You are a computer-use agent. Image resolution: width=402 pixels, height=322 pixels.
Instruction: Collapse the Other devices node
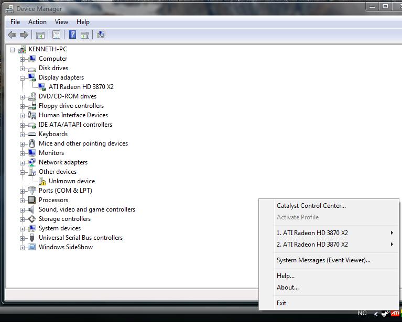coord(23,172)
